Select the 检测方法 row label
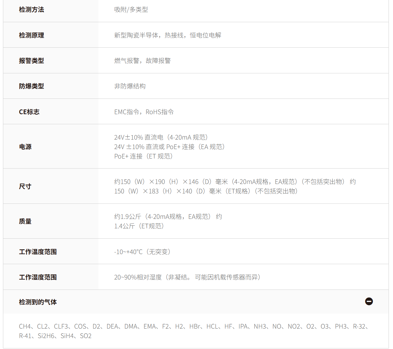The height and width of the screenshot is (349, 393). tap(32, 10)
